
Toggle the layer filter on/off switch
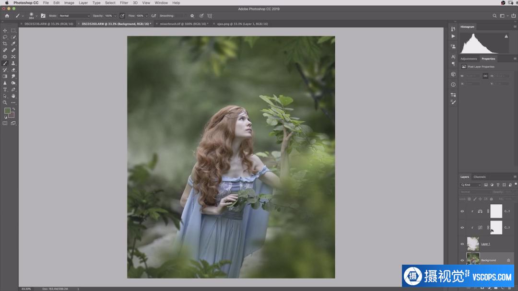coord(515,184)
